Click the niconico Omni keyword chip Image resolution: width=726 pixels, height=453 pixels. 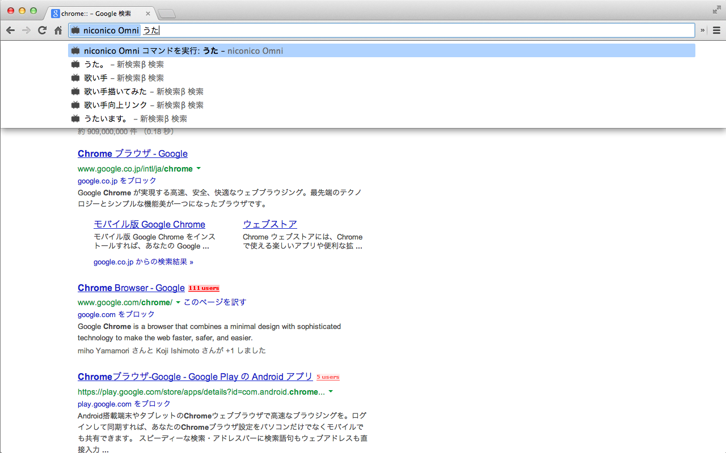tap(105, 31)
